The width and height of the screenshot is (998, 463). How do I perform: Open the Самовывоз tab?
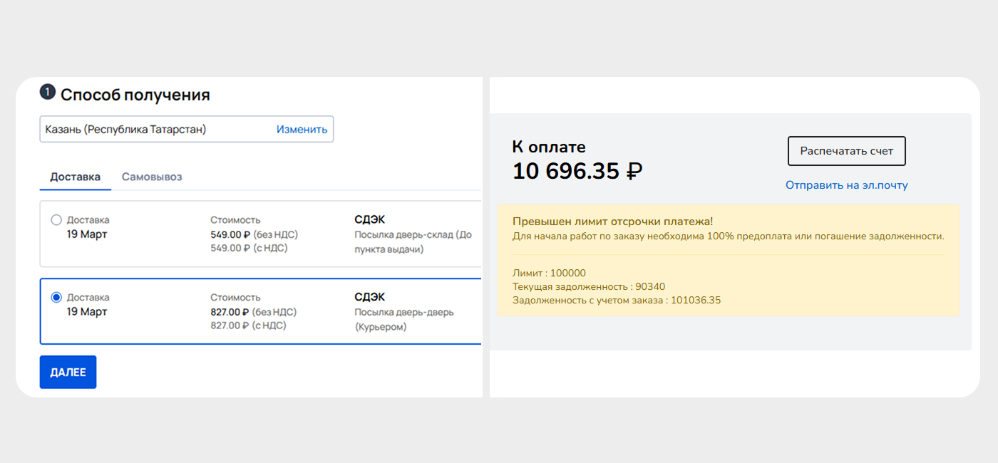pos(152,177)
